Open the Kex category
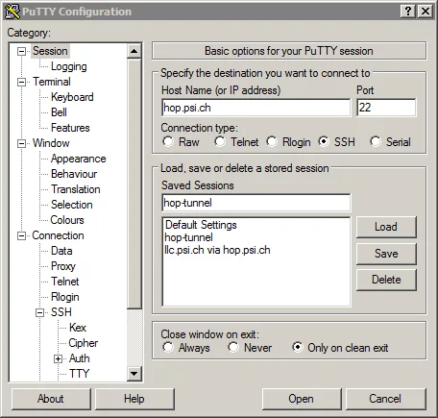 [78, 328]
